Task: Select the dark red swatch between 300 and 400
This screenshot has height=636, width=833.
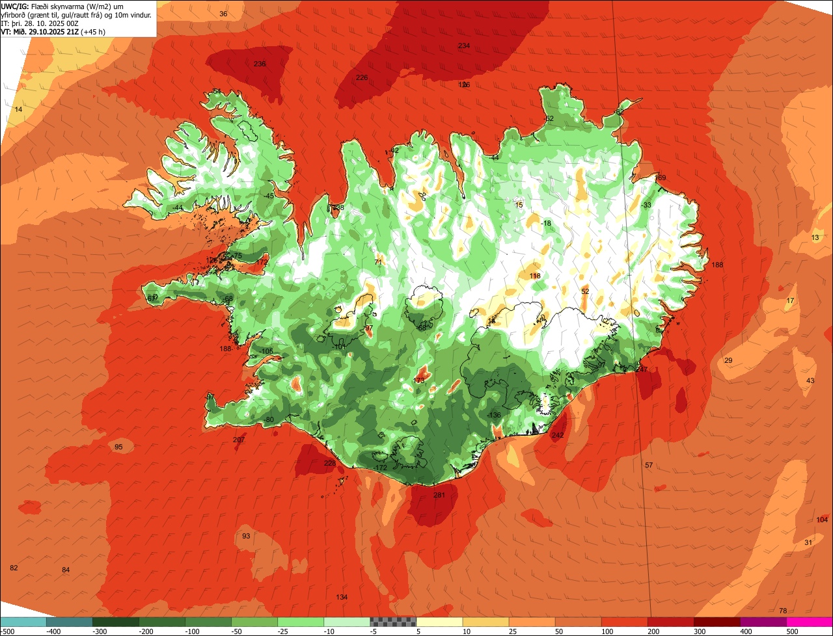Action: coord(717,622)
